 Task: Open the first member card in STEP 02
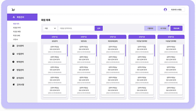tap(84, 49)
